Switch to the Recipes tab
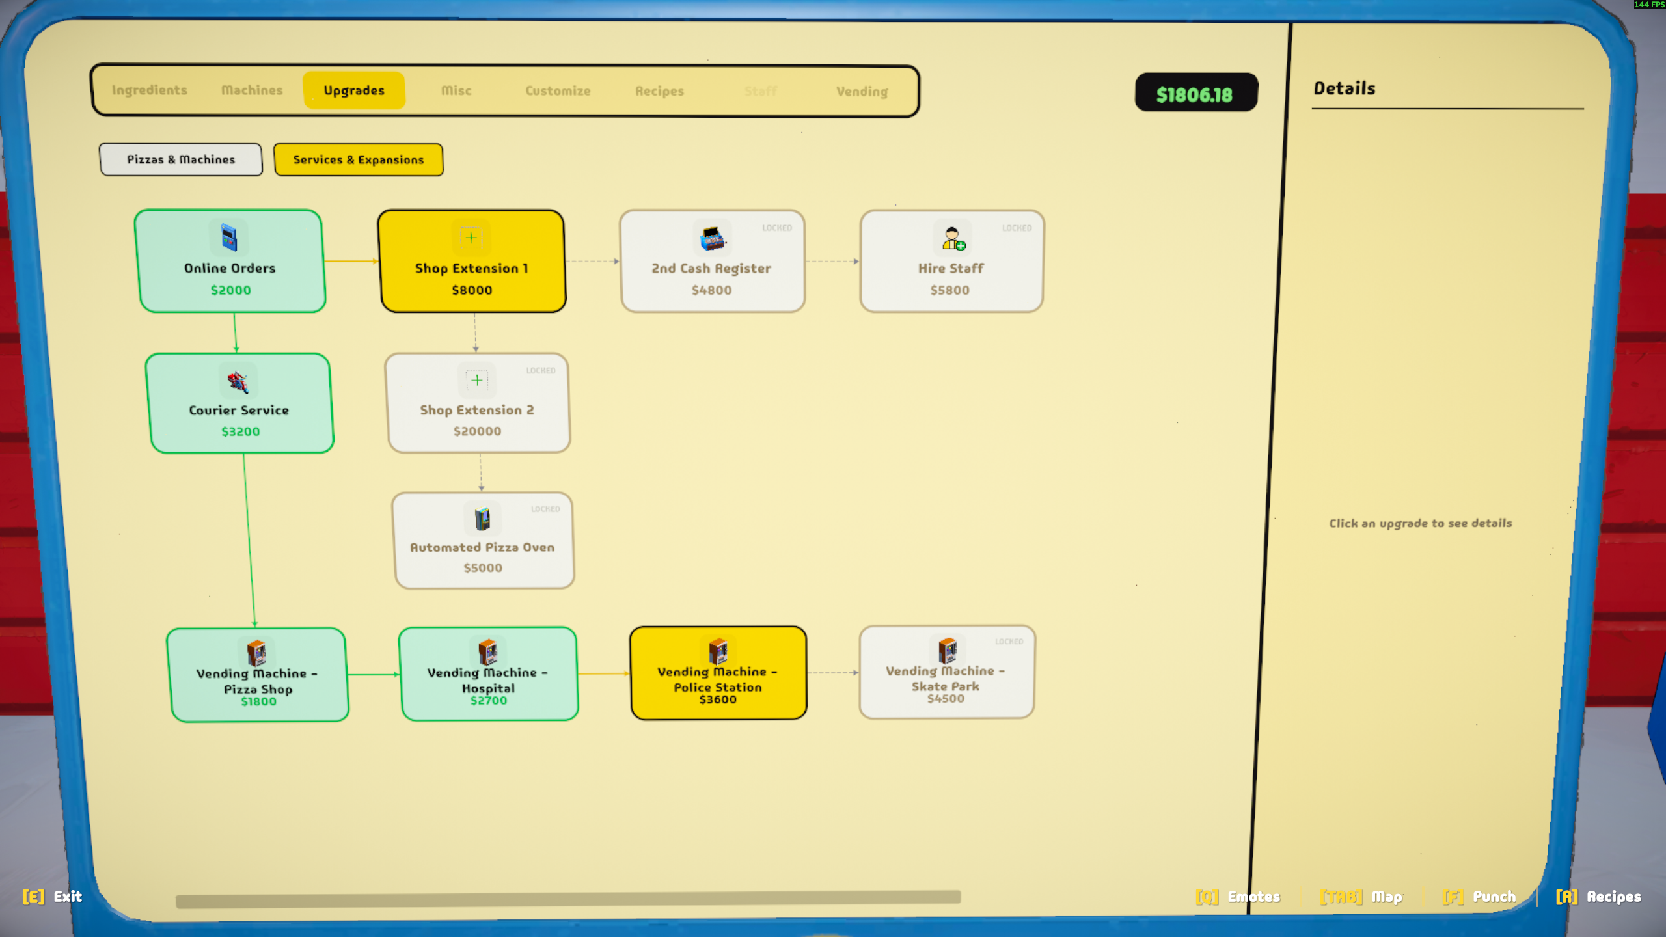1666x937 pixels. 659,91
